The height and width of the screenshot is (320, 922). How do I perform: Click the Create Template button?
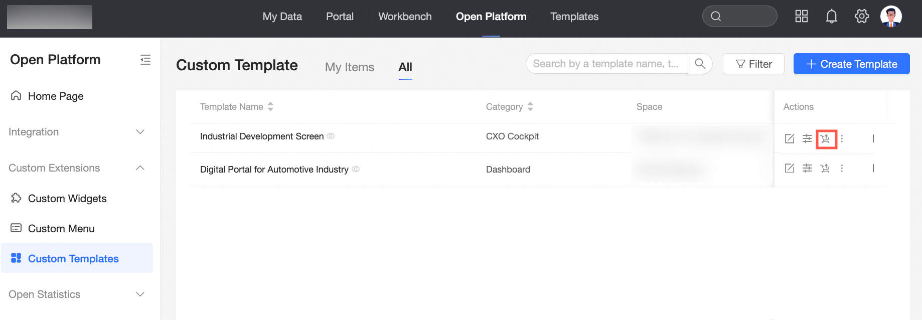[x=852, y=64]
